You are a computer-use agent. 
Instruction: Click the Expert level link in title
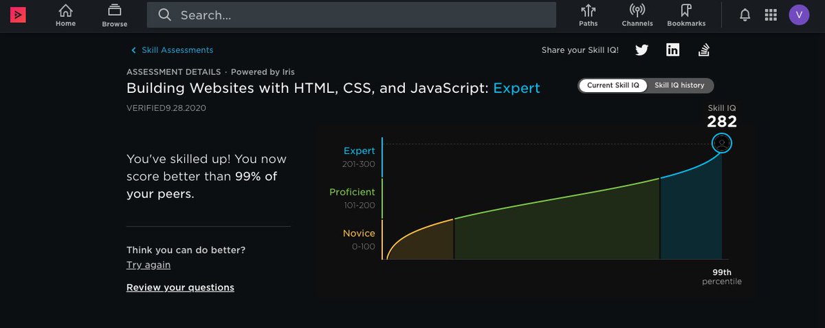[517, 88]
